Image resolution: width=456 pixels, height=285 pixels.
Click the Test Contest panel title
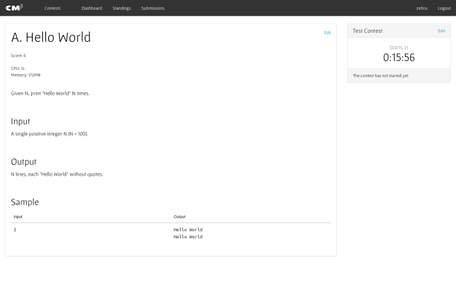coord(368,31)
